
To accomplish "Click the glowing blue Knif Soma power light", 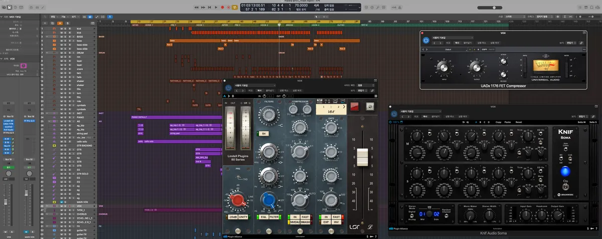I will tap(566, 171).
